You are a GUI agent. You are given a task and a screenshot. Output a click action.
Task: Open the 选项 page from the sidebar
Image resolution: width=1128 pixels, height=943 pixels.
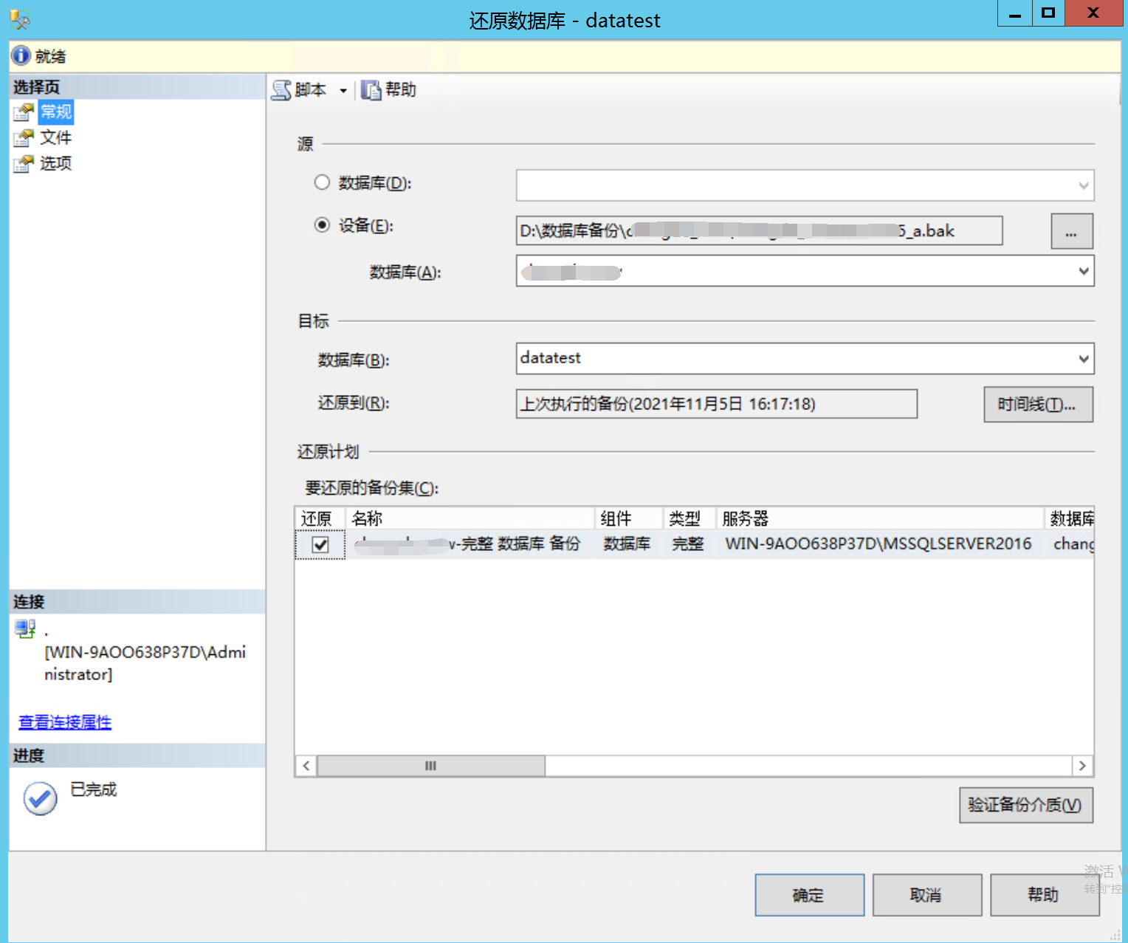23,163
